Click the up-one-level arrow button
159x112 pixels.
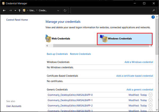point(19,10)
